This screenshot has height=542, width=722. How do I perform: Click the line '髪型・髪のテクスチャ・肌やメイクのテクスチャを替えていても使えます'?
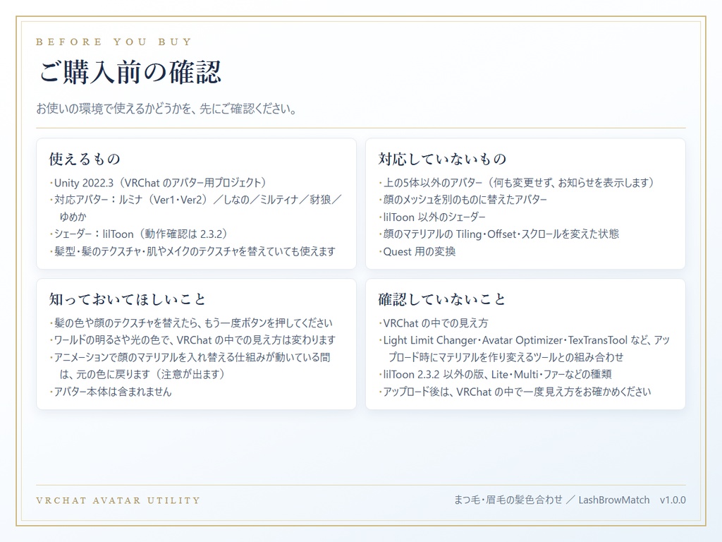click(192, 251)
